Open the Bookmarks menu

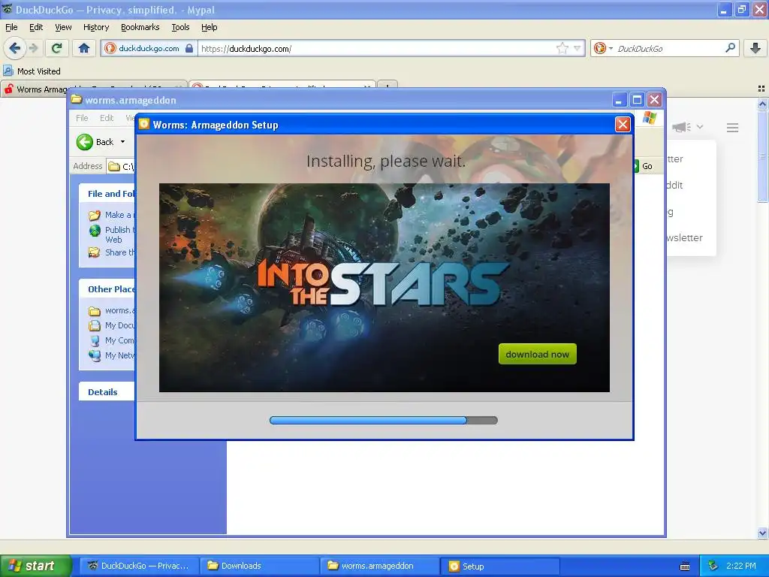point(140,27)
